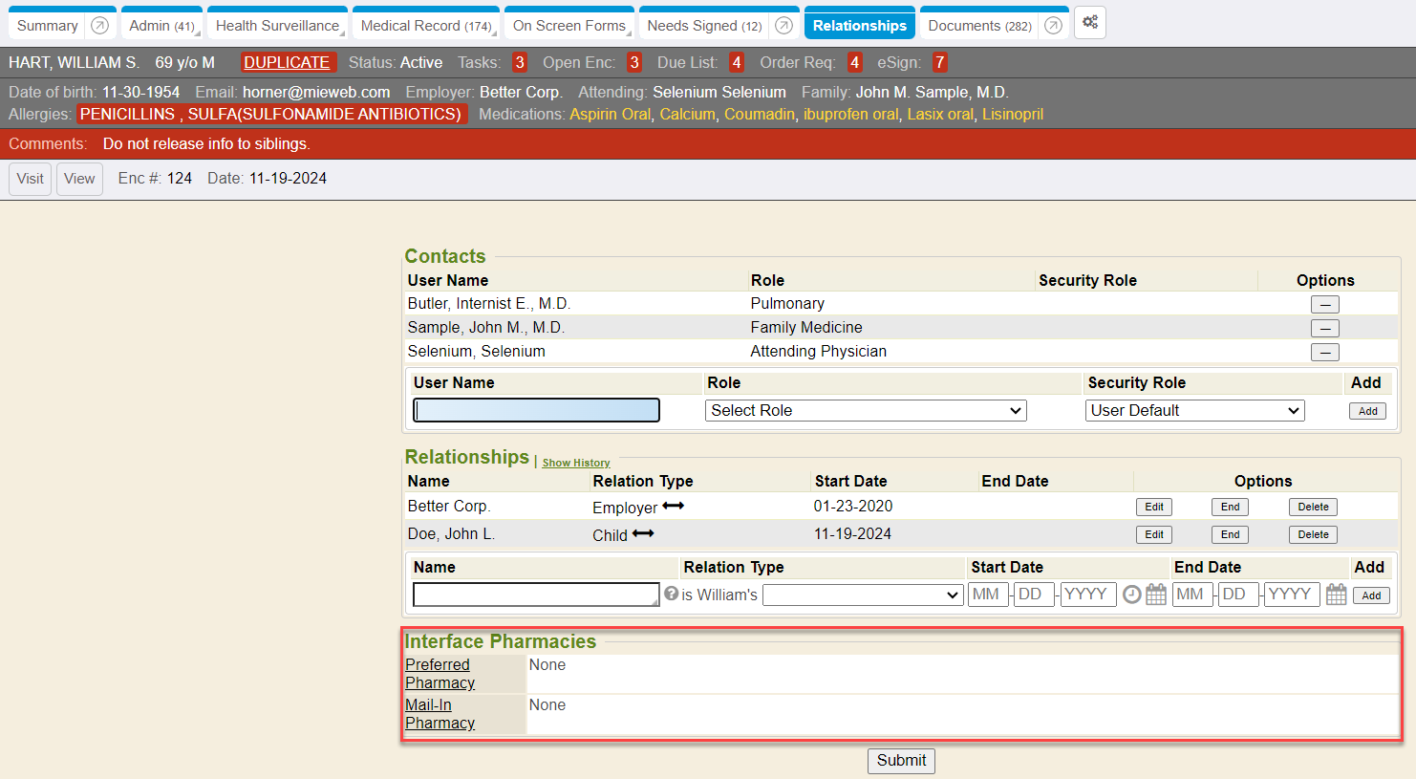Open the relation type dropdown after 'is William's'

pyautogui.click(x=862, y=595)
